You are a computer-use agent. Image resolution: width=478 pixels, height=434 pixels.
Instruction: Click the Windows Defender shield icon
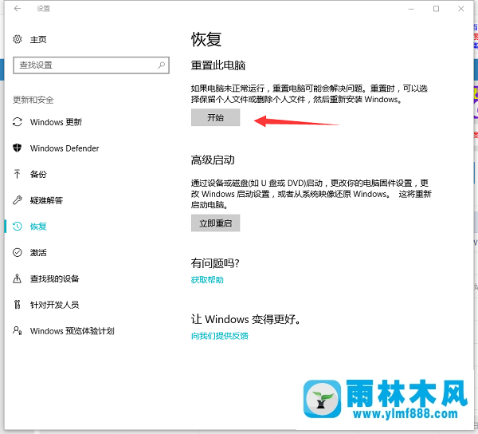tap(18, 148)
